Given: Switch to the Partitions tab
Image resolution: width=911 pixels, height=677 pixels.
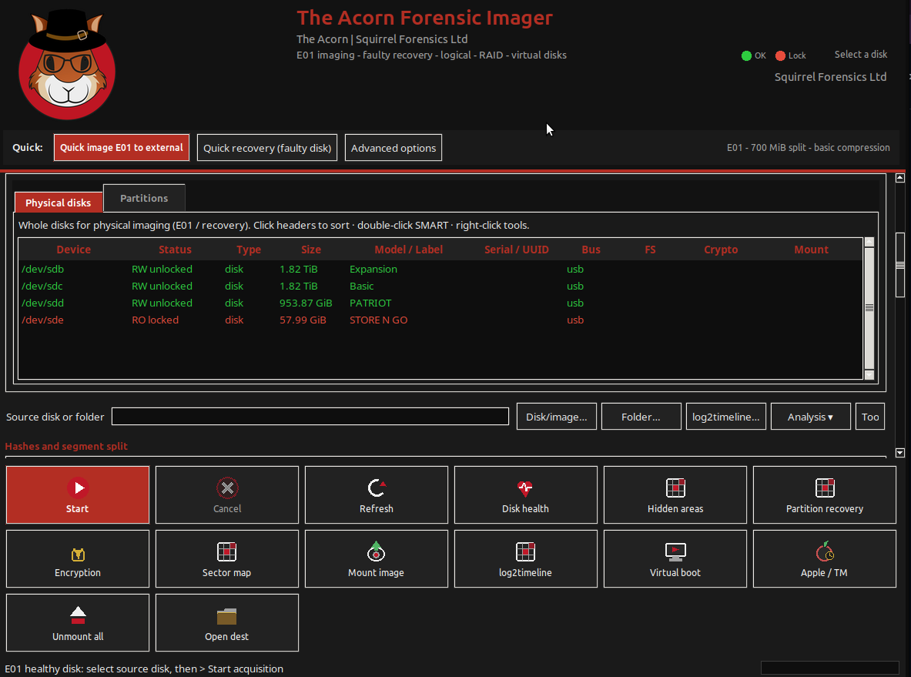Looking at the screenshot, I should click(144, 198).
